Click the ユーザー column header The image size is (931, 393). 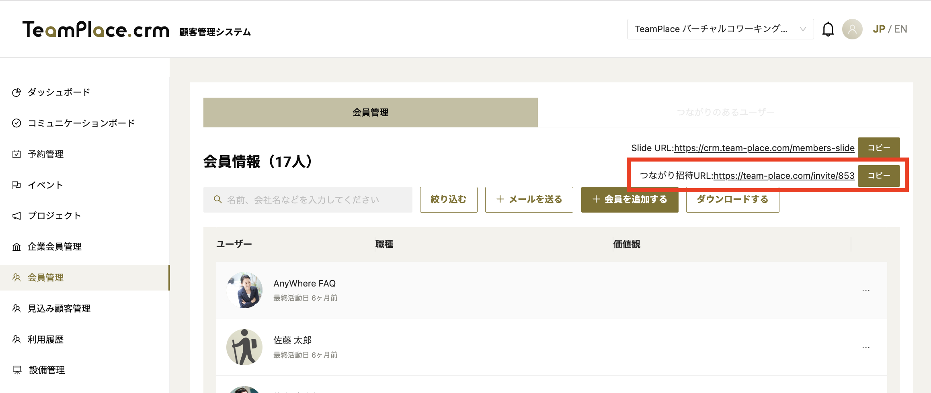coord(234,244)
